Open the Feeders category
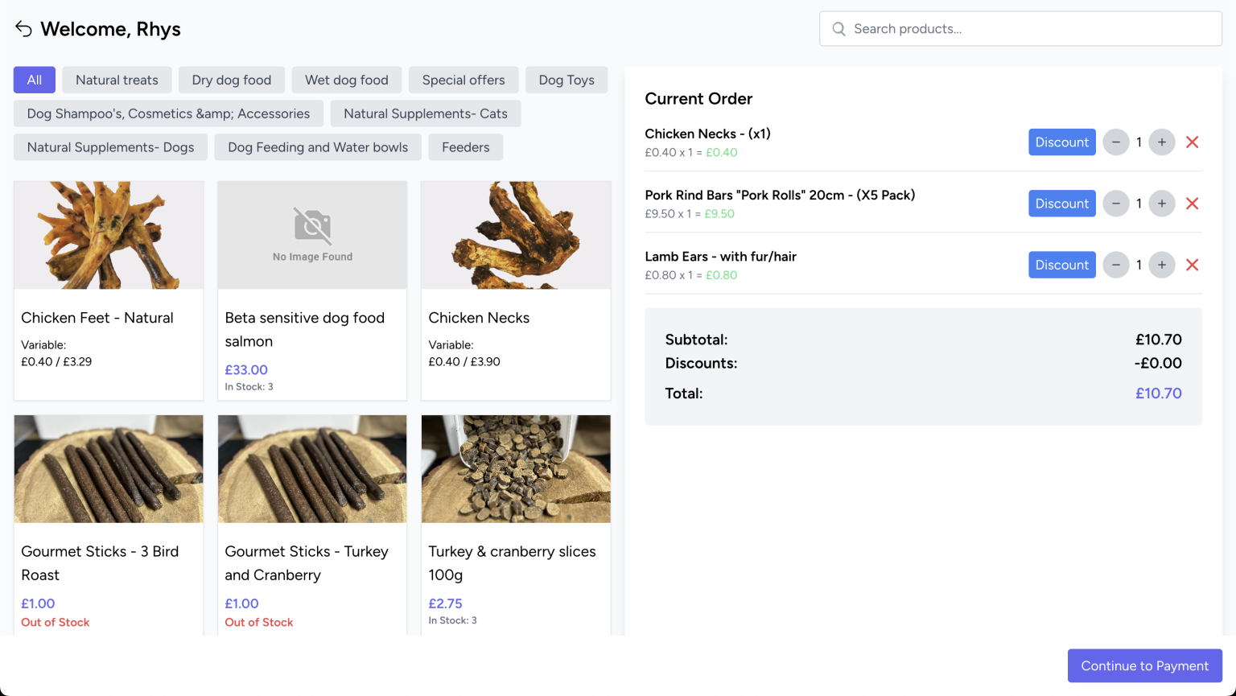Image resolution: width=1236 pixels, height=696 pixels. [465, 147]
